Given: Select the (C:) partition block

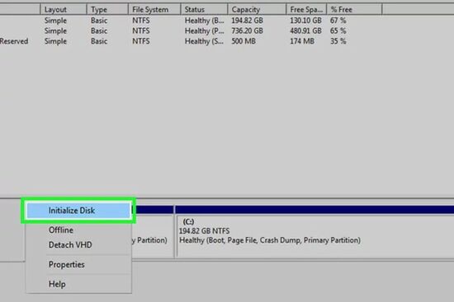Looking at the screenshot, I should point(315,236).
